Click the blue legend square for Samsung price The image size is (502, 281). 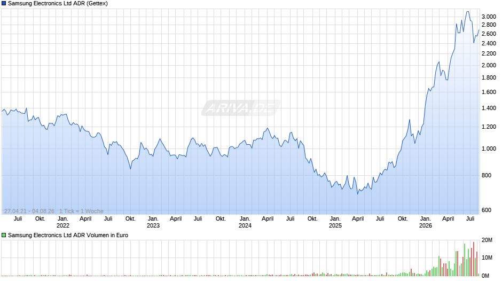(x=4, y=4)
